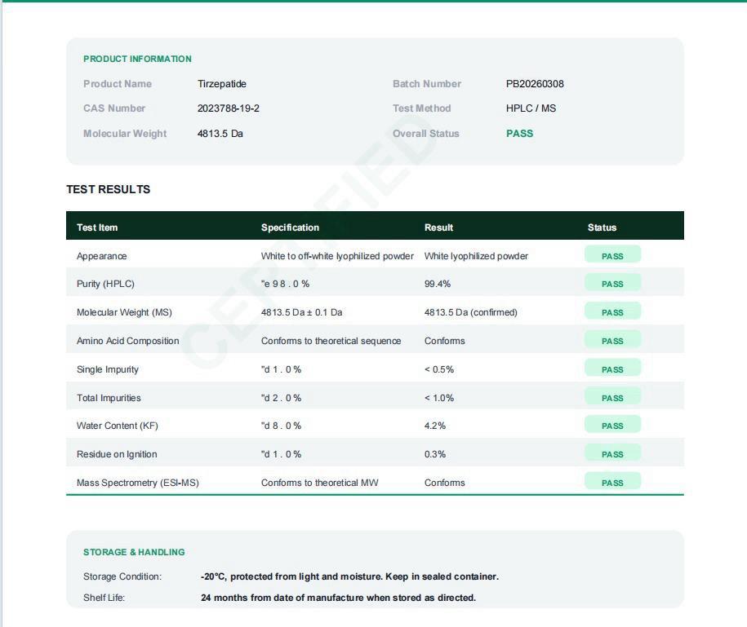Click the Water Content (KF) row label
This screenshot has height=627, width=747.
[x=118, y=426]
